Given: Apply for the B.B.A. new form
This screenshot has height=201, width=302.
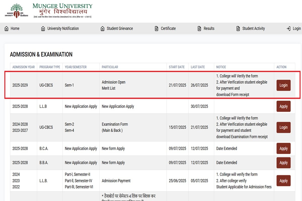Looking at the screenshot, I should pos(283,163).
